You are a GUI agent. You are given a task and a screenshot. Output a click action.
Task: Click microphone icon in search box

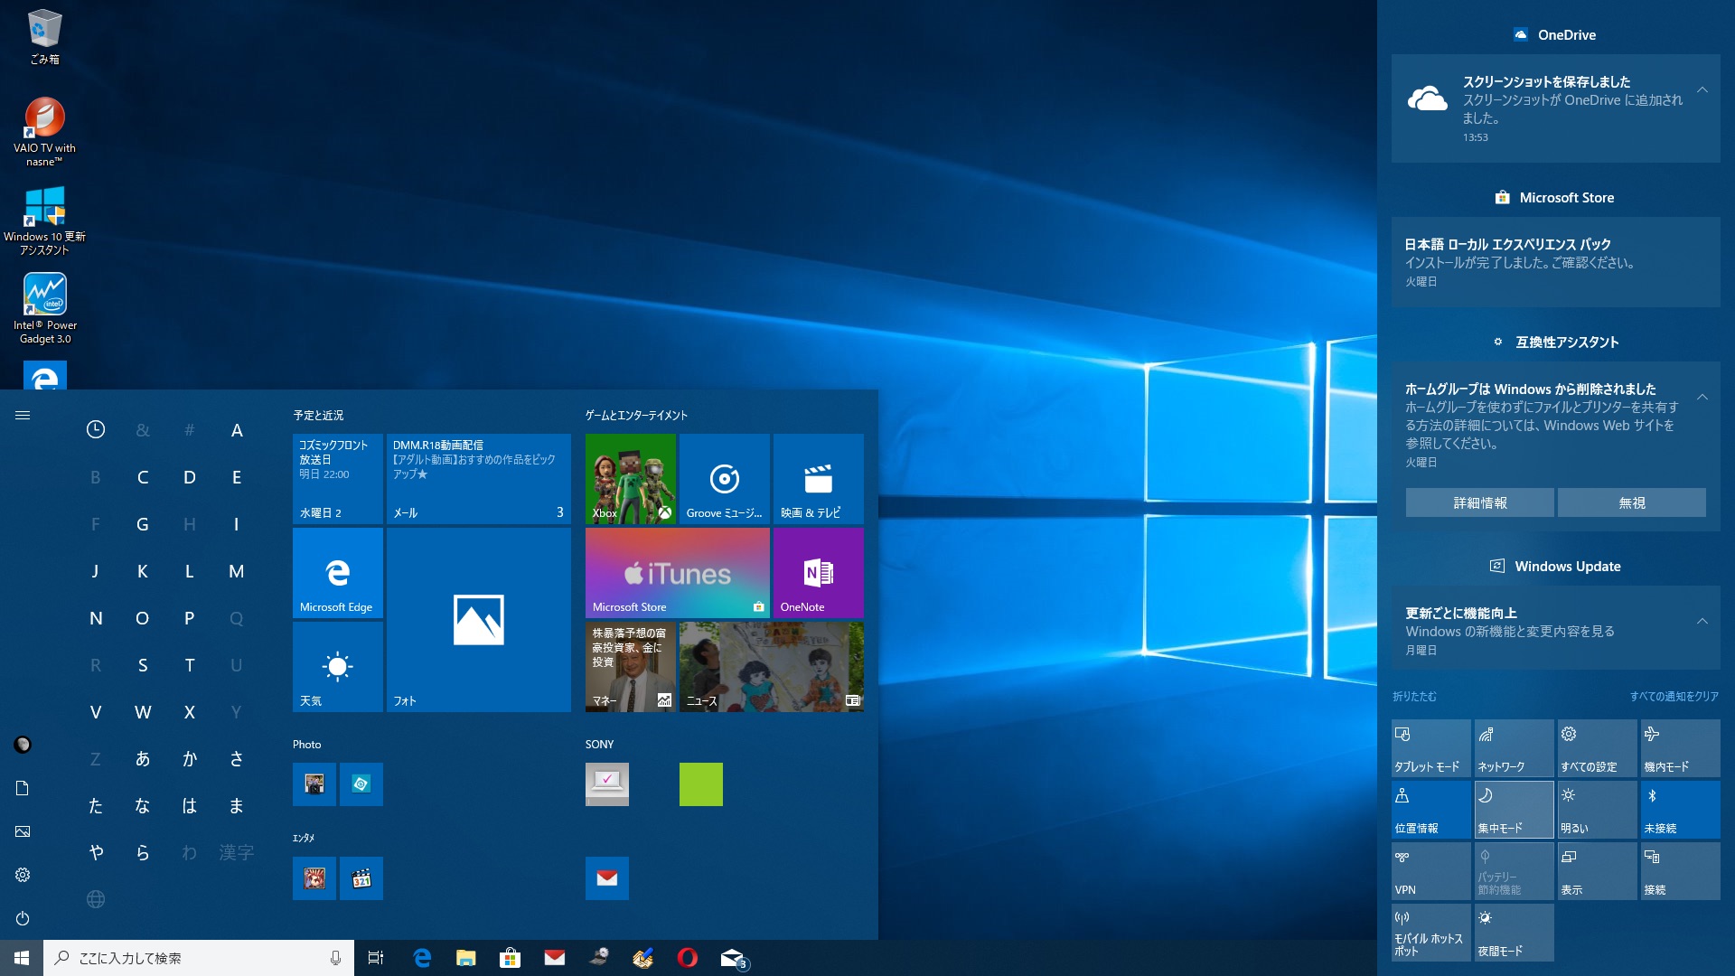coord(335,958)
